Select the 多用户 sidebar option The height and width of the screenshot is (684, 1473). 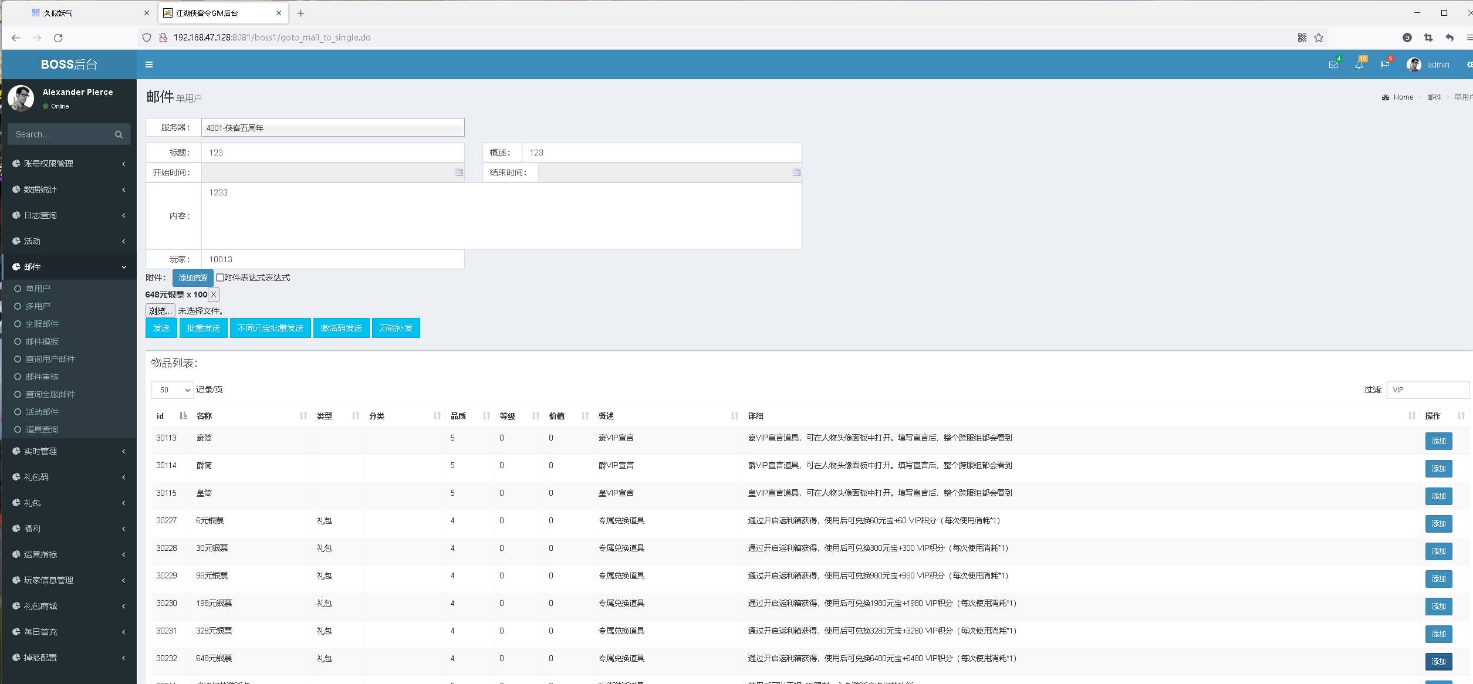[38, 306]
